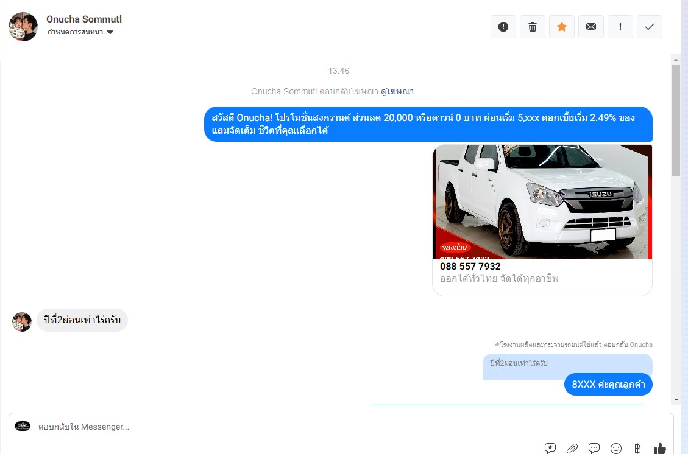Send a thumbs-up like
The width and height of the screenshot is (688, 454).
coord(659,448)
